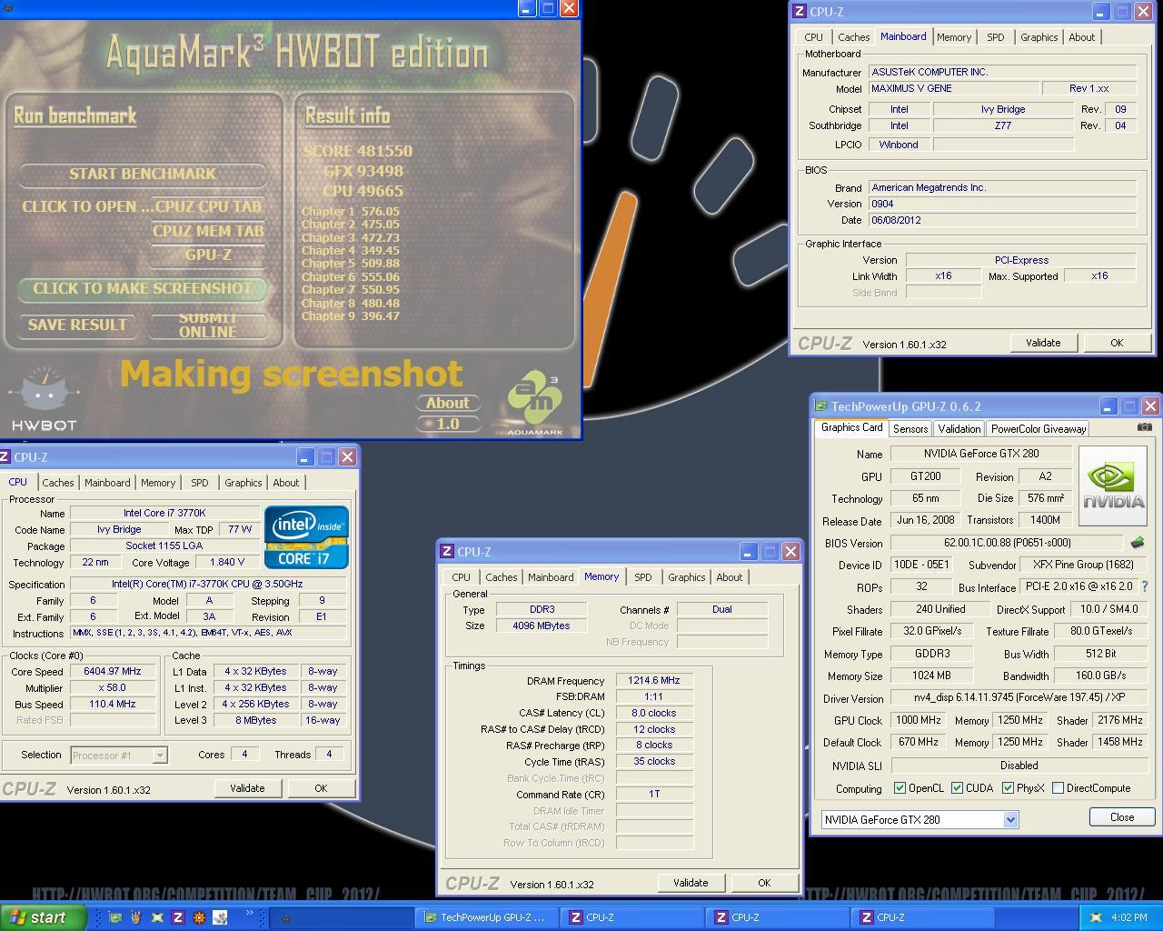Click the first CPU-Z taskbar button
Screen dimensions: 1163x931
(x=631, y=917)
